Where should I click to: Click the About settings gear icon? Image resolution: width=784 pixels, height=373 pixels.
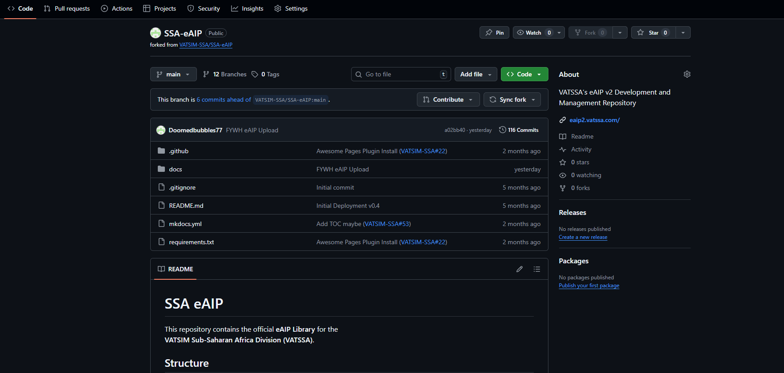tap(687, 74)
